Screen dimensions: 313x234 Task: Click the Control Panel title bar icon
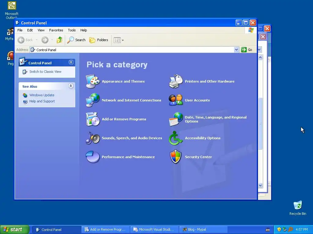coord(17,23)
